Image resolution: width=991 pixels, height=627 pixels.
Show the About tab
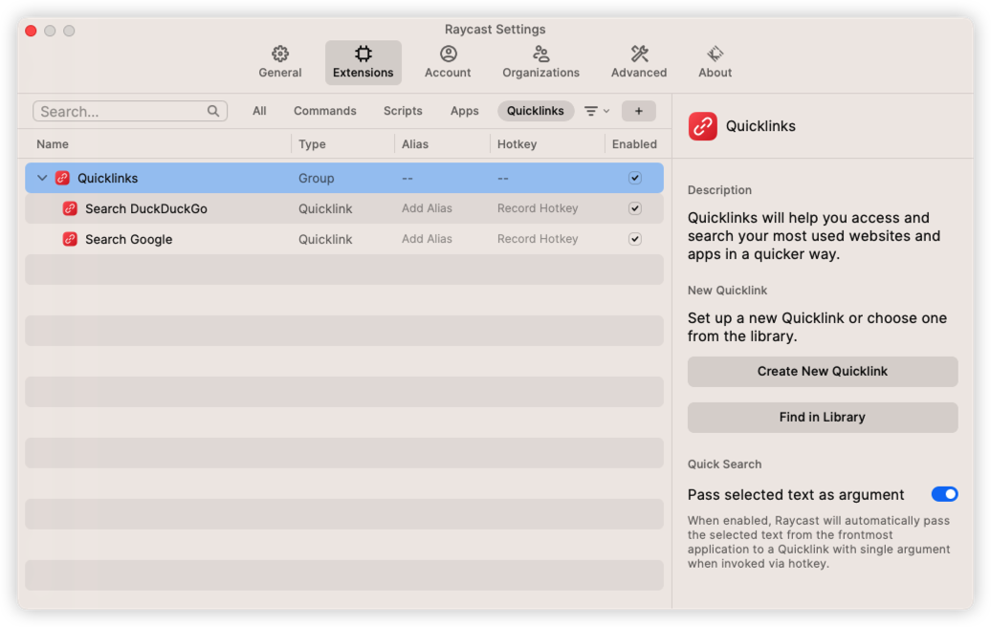tap(715, 62)
